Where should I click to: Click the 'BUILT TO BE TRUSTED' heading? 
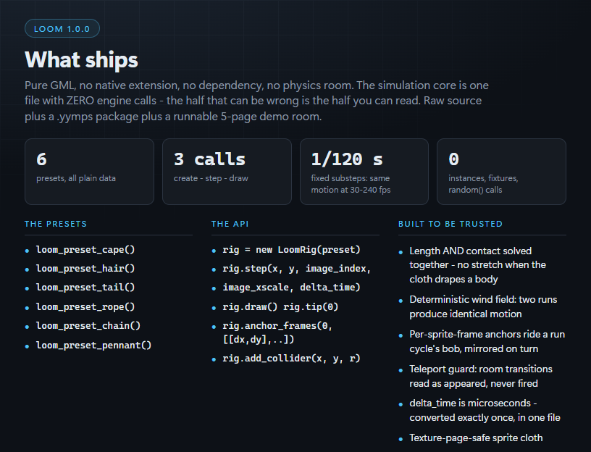[x=450, y=224]
